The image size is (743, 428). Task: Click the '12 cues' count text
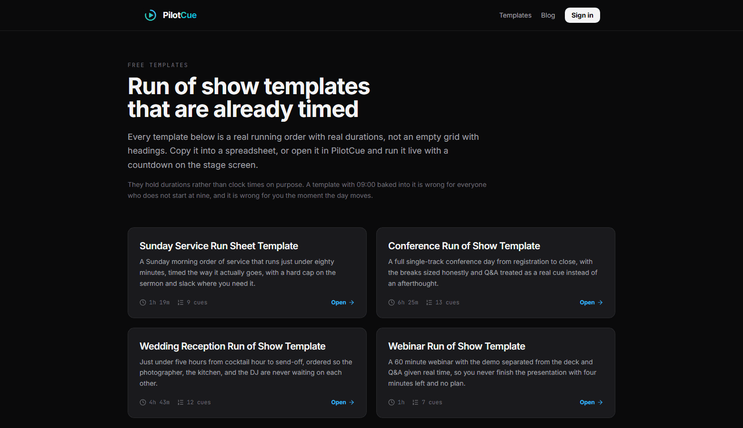click(x=199, y=402)
